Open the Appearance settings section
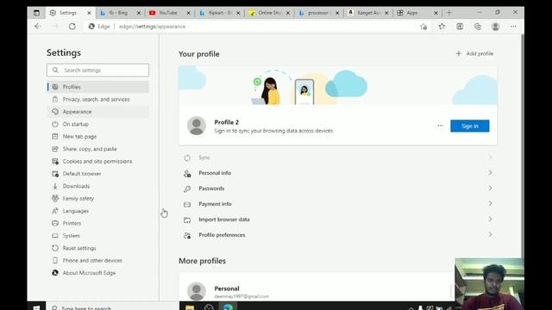552x310 pixels. (98, 112)
